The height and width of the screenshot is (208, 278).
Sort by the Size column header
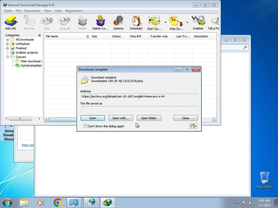[x=100, y=36]
